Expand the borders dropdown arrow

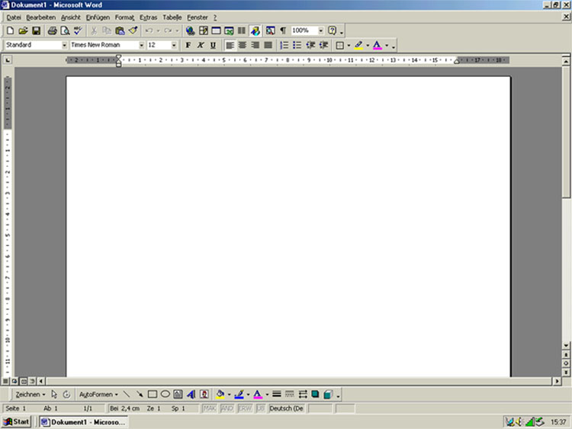349,45
